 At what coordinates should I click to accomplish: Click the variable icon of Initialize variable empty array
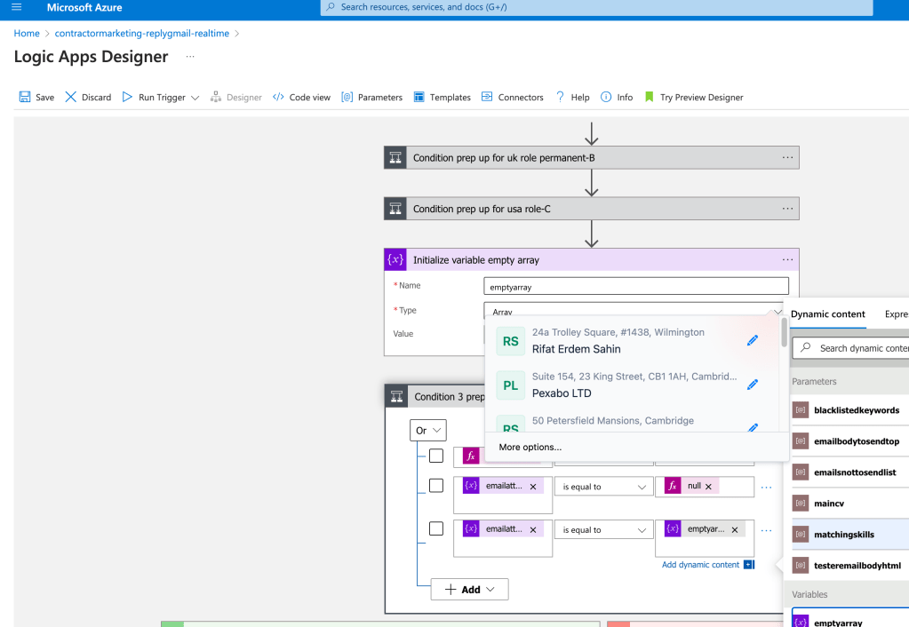395,259
